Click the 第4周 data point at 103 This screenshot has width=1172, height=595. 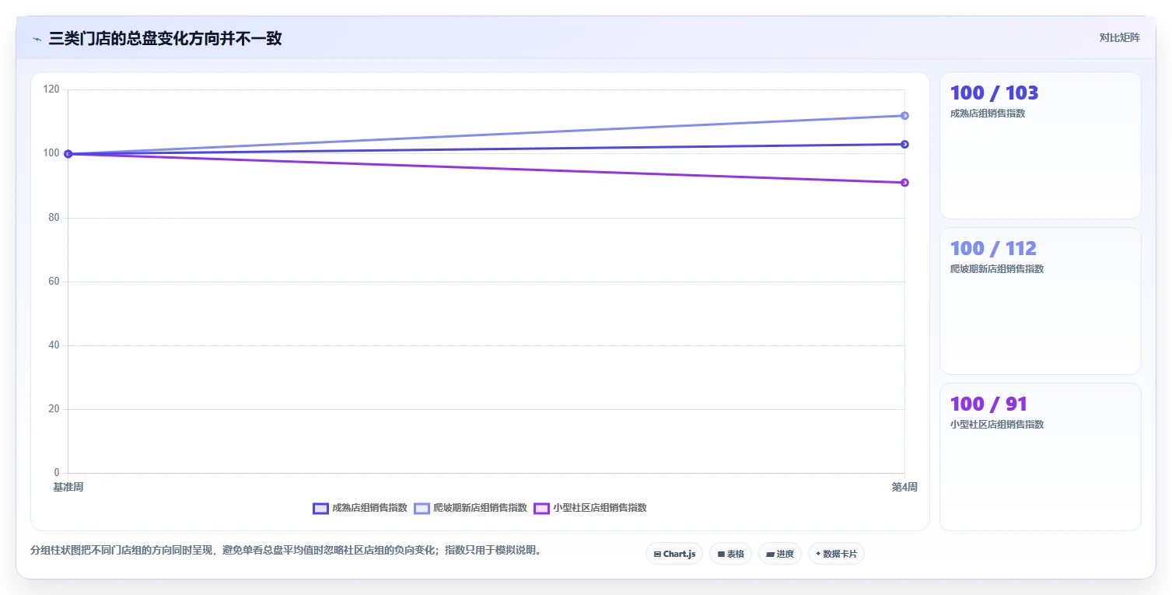904,144
